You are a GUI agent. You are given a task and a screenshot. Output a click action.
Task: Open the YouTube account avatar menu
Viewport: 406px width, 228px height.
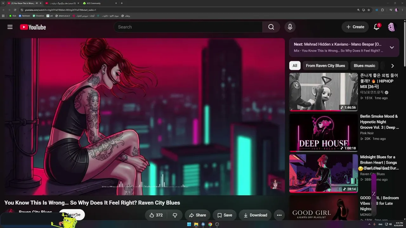(392, 27)
